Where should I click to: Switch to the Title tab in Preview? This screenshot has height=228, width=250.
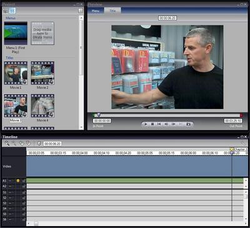pyautogui.click(x=112, y=11)
